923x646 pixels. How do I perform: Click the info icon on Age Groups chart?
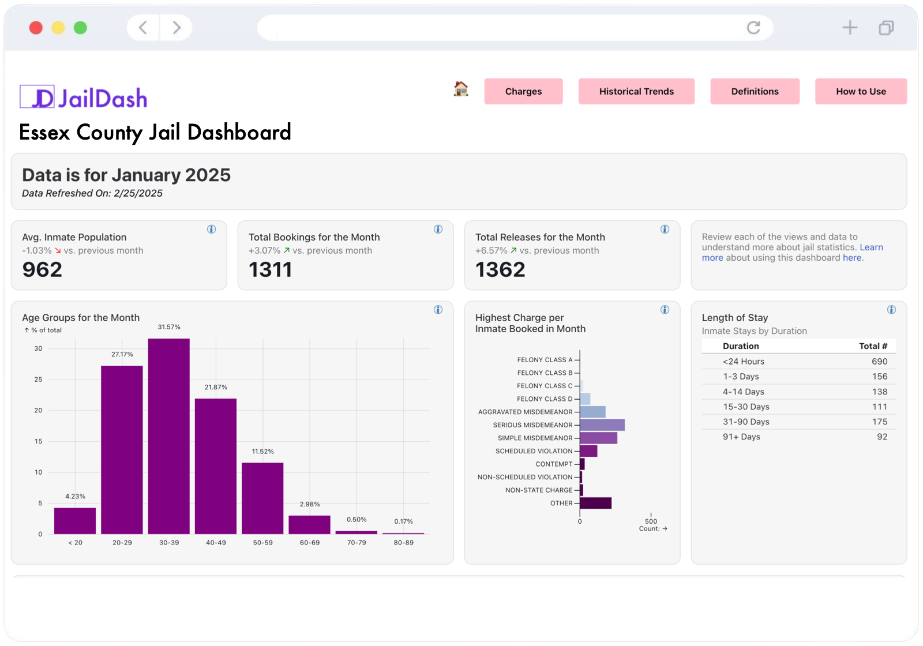(x=438, y=309)
